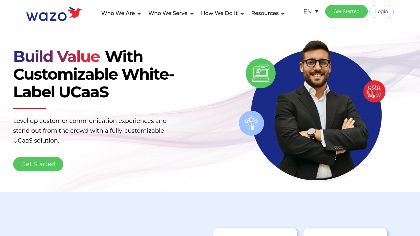The image size is (420, 236).
Task: Open the EN language dropdown
Action: pos(311,11)
